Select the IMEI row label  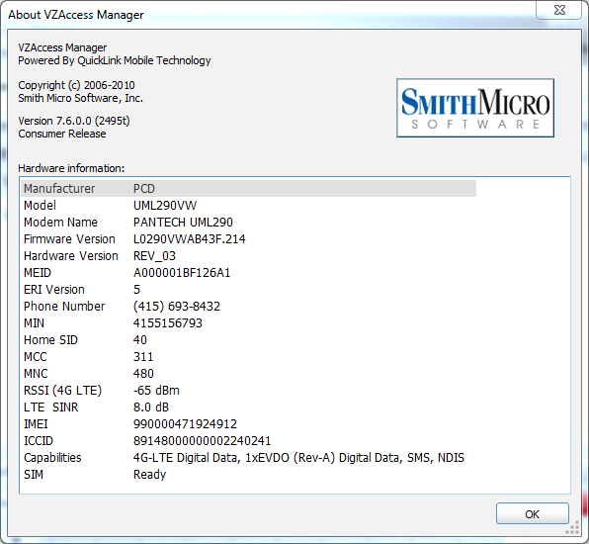point(36,424)
